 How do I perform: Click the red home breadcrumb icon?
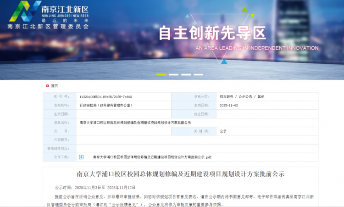47,86
